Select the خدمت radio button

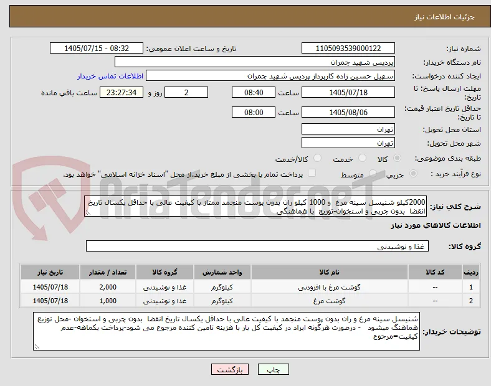[362, 158]
